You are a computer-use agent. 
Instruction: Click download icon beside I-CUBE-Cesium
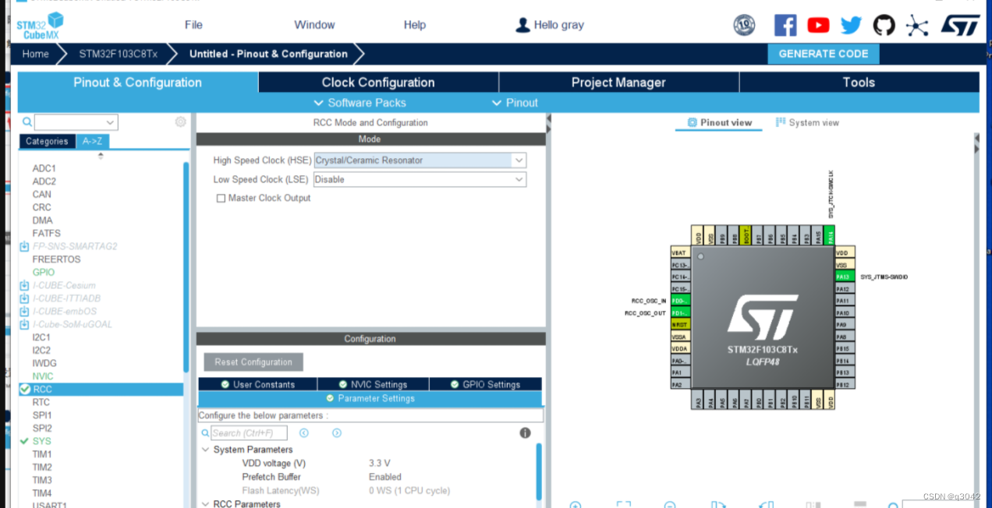[24, 285]
